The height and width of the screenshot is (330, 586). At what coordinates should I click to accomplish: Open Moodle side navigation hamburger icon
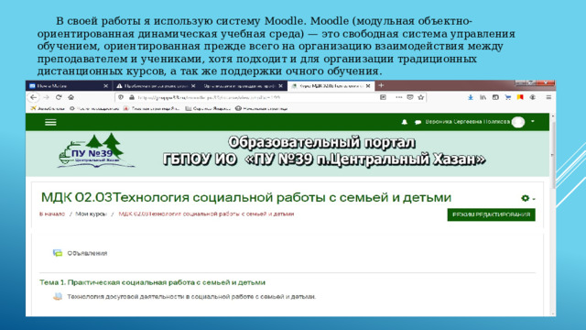tap(50, 122)
